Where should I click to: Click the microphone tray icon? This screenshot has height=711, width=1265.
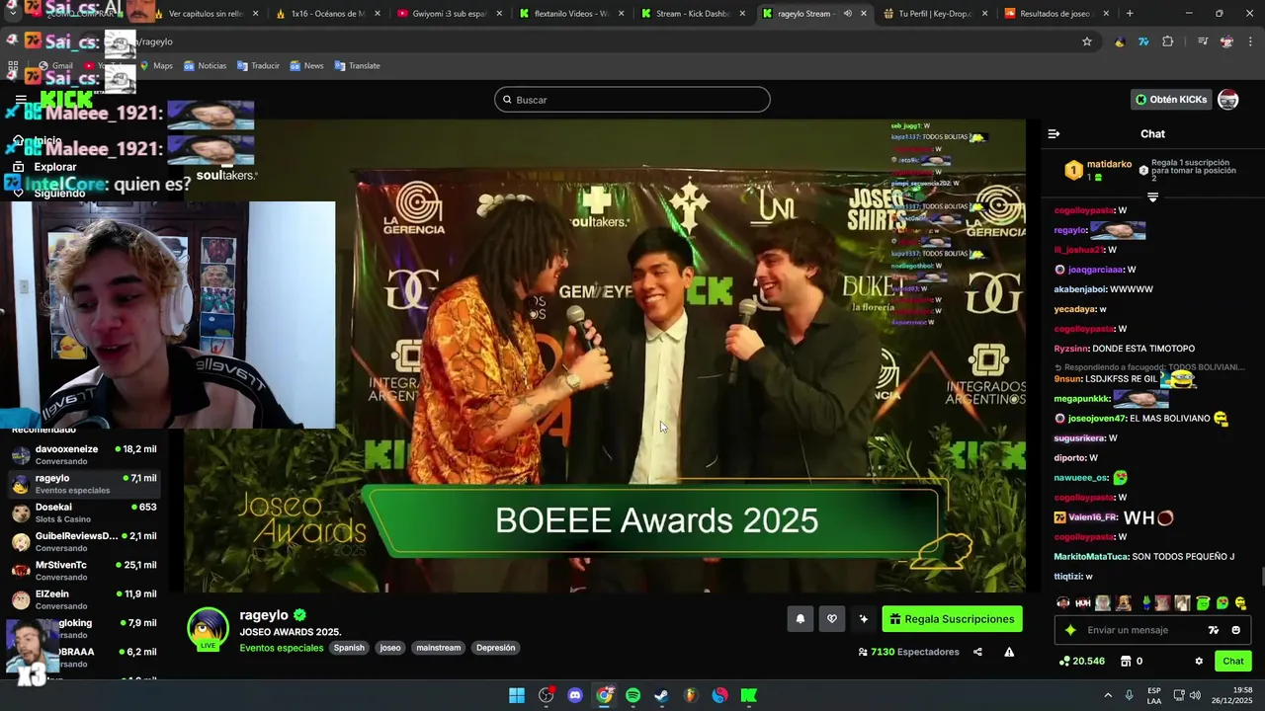pos(1129,695)
